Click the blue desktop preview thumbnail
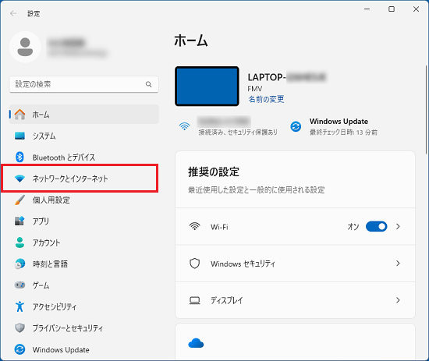Viewport: 429px width, 361px height. click(207, 86)
